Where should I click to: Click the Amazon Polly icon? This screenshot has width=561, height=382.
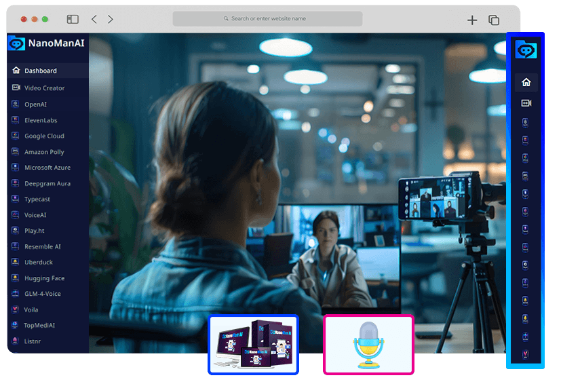coord(16,152)
